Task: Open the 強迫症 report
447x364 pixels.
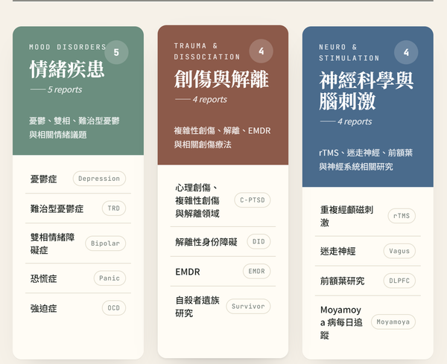Action: coord(78,308)
